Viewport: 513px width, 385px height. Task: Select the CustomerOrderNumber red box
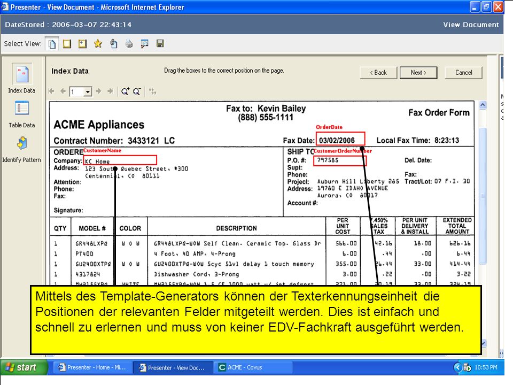340,161
